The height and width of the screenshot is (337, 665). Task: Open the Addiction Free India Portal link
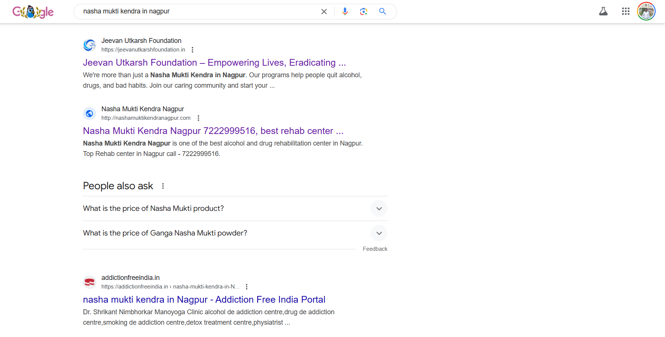[204, 300]
